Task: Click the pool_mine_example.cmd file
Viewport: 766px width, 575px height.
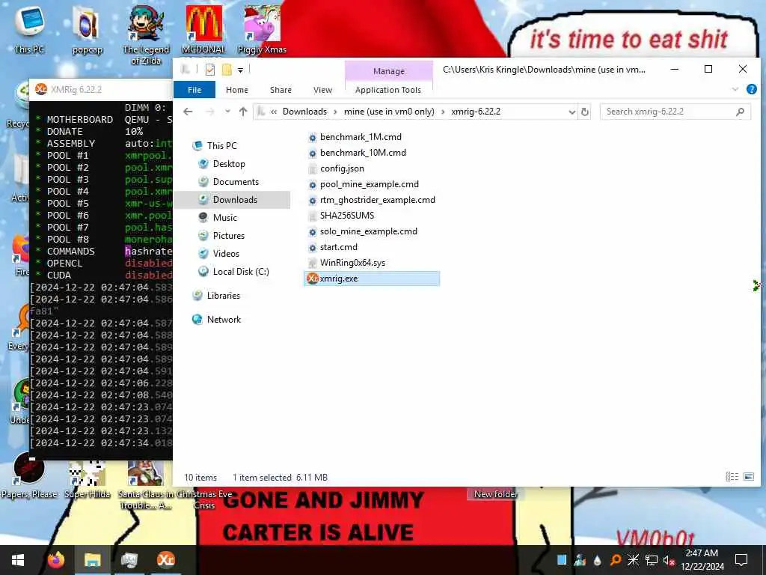Action: coord(364,184)
